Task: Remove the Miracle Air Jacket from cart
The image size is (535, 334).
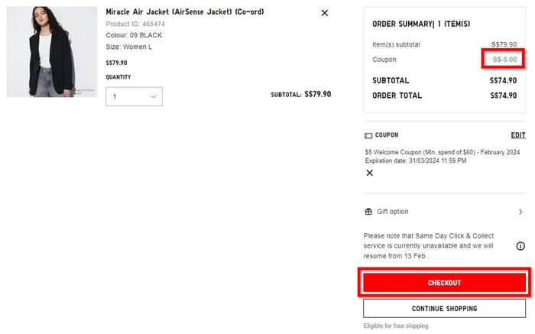Action: click(324, 13)
